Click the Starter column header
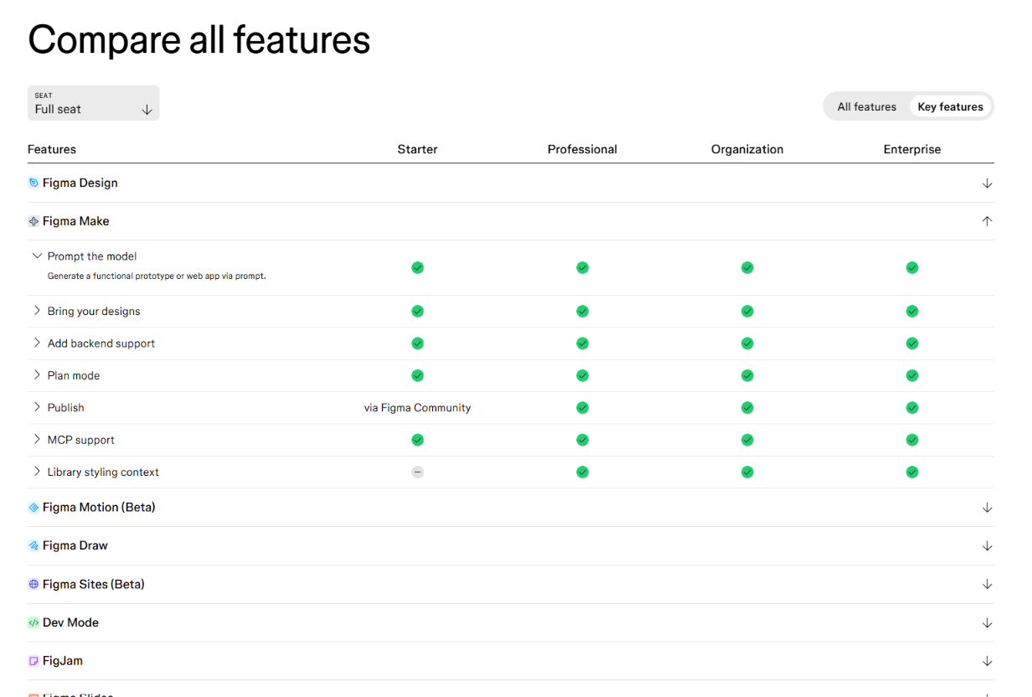Screen dimensions: 1032x697 pyautogui.click(x=417, y=149)
